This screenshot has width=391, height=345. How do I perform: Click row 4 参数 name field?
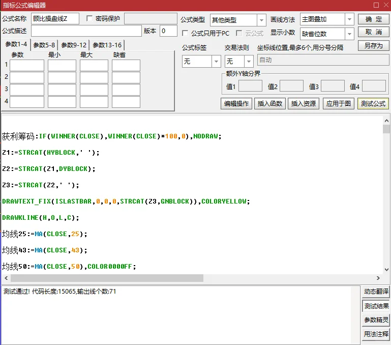click(27, 102)
